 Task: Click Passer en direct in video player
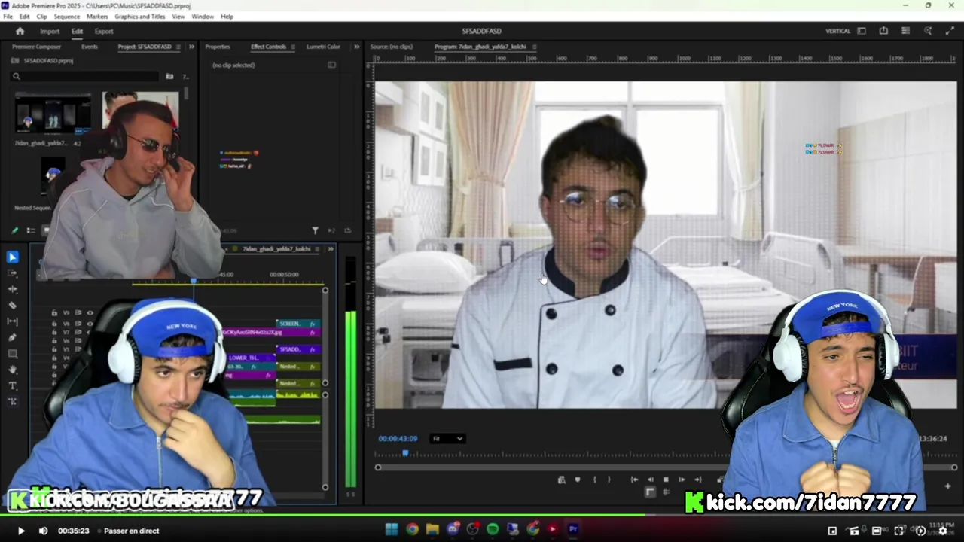click(132, 531)
